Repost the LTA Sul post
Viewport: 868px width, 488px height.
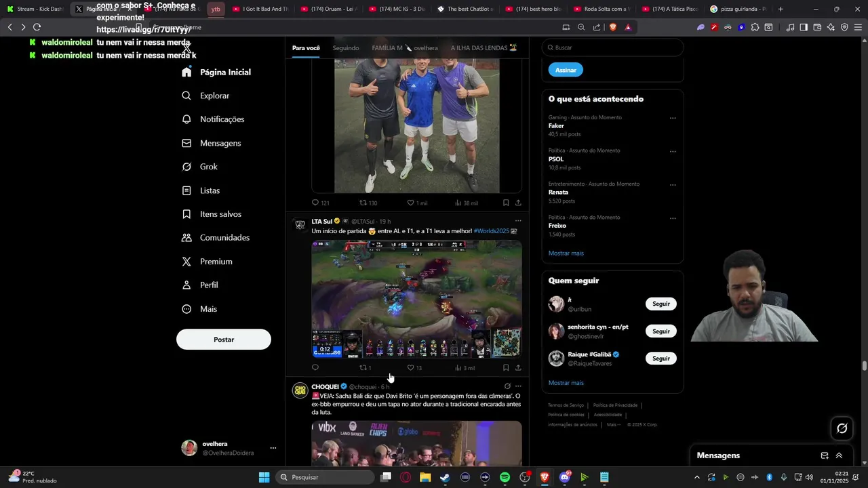(x=365, y=367)
